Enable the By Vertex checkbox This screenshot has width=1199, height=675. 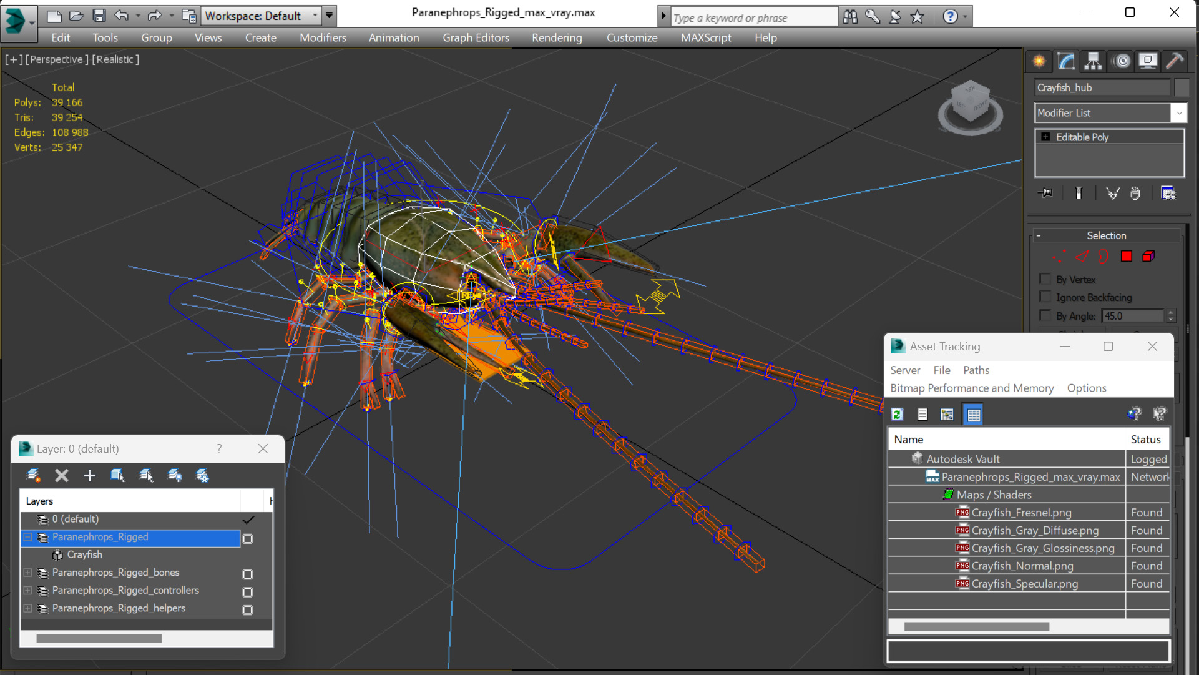1045,278
